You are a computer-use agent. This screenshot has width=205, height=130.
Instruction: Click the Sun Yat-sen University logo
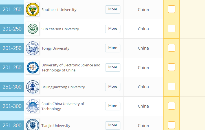pos(32,29)
